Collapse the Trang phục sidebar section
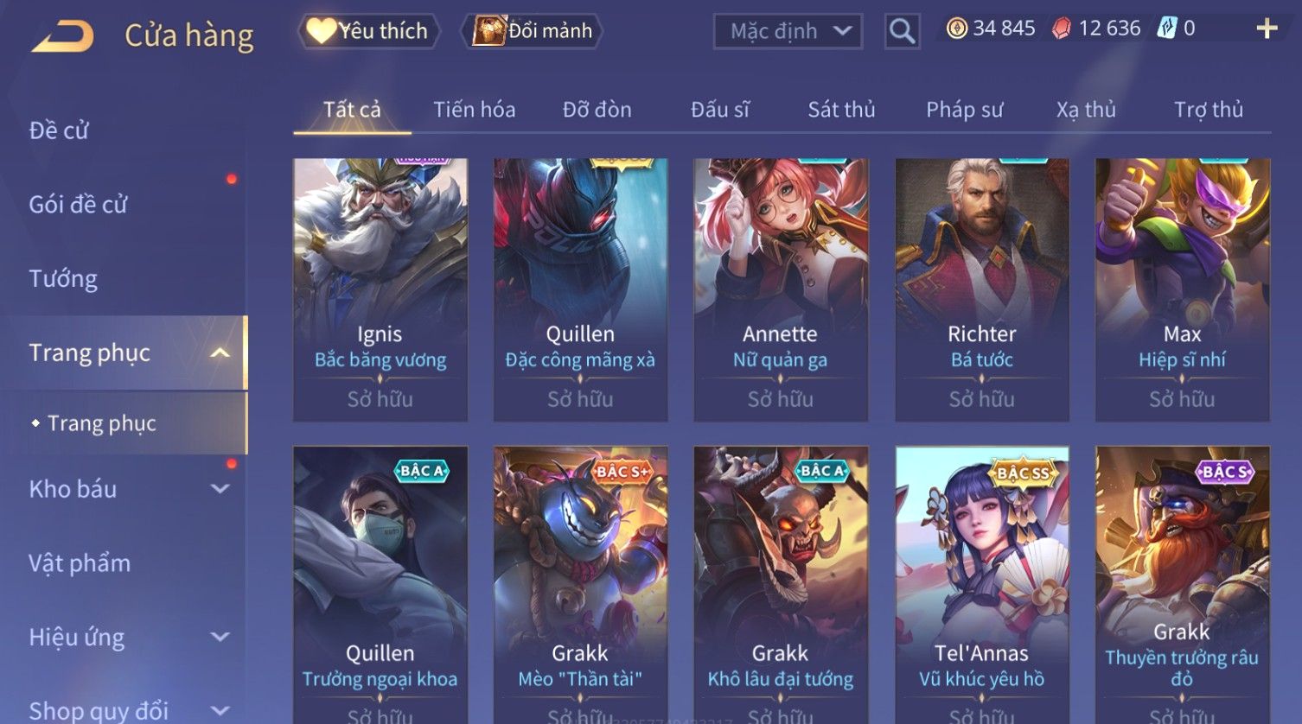Screen dimensions: 1302x724 pos(220,352)
